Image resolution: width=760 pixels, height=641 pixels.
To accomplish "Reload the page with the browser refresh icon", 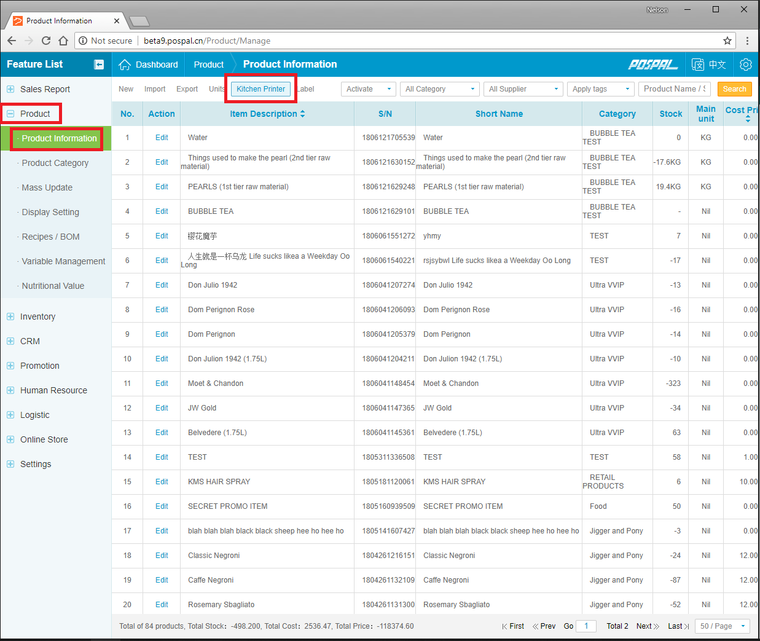I will 46,41.
